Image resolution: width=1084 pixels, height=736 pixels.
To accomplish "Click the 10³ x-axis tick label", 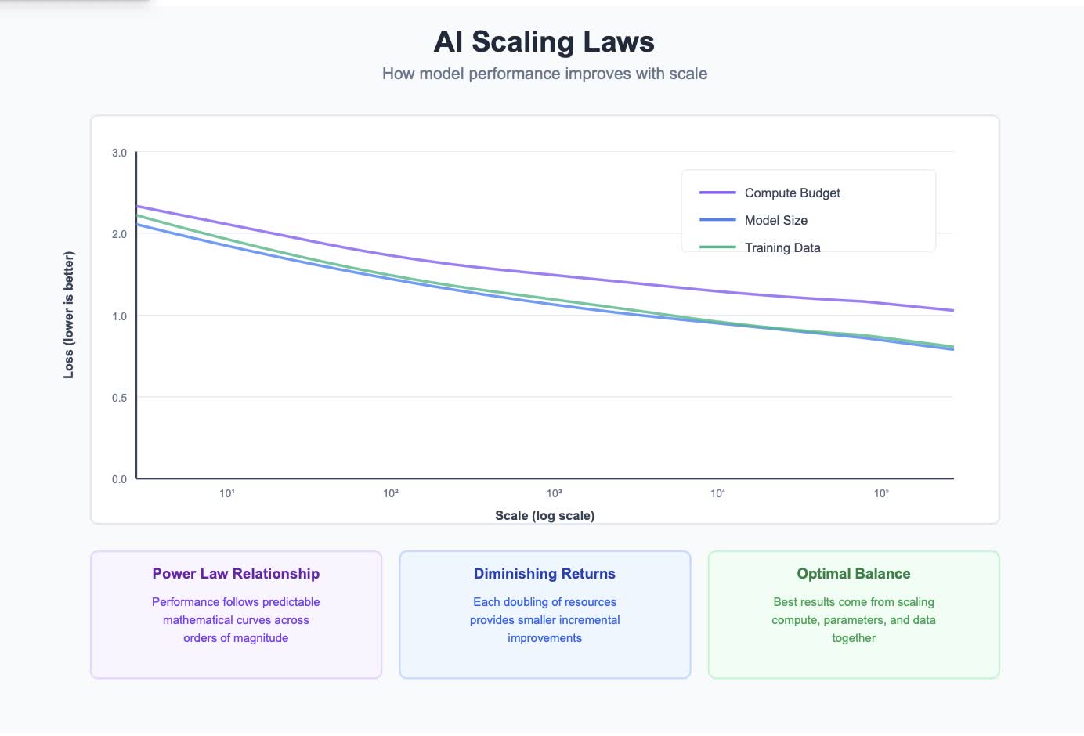I will pos(555,493).
